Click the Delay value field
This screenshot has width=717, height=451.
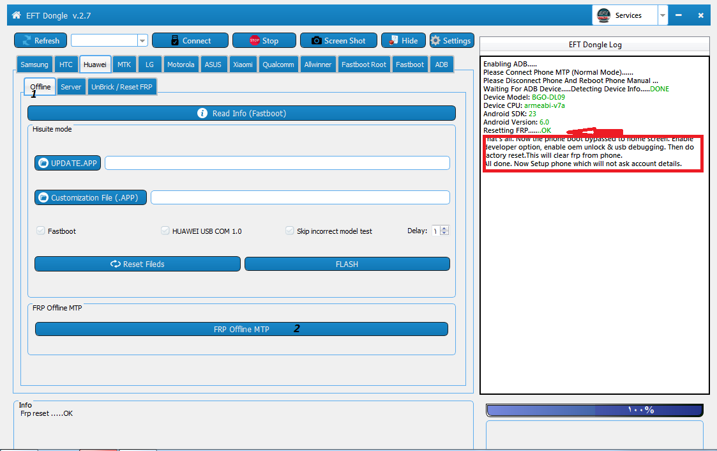pyautogui.click(x=436, y=231)
